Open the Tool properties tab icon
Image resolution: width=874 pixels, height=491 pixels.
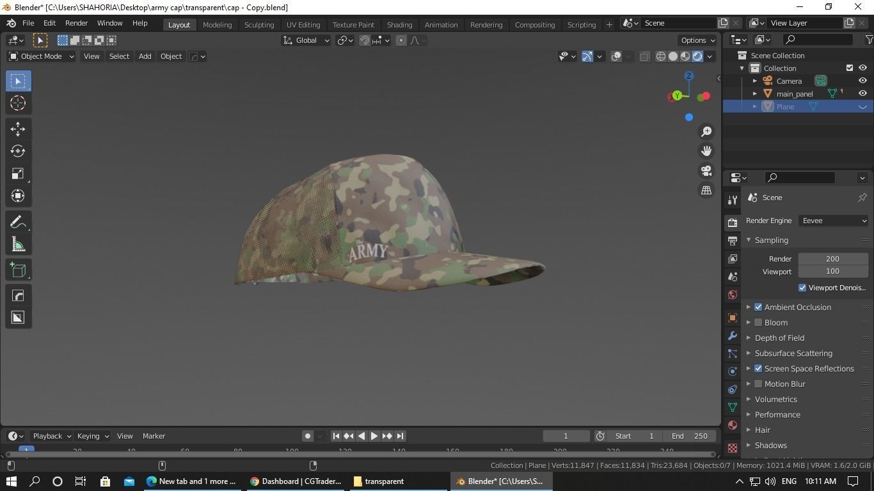(733, 200)
